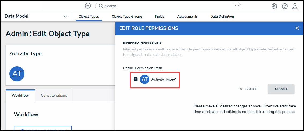Screen dimensions: 304x131
Task: Click into the Search input field
Action: [167, 6]
